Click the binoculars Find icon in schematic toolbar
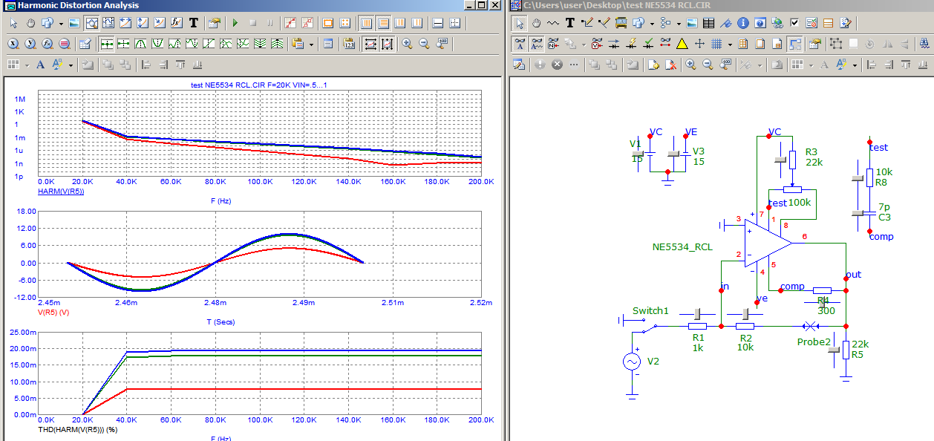Image resolution: width=934 pixels, height=441 pixels. [x=924, y=44]
